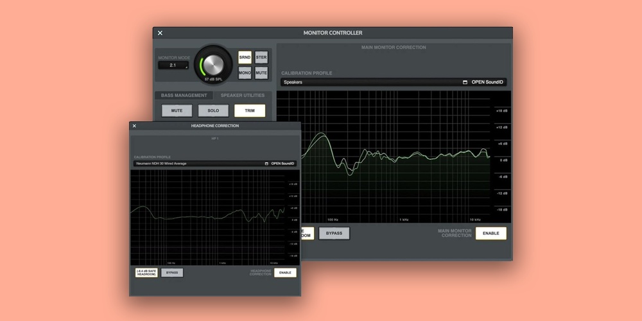Viewport: 642px width, 321px height.
Task: Enable Main Monitor Correction
Action: click(490, 234)
